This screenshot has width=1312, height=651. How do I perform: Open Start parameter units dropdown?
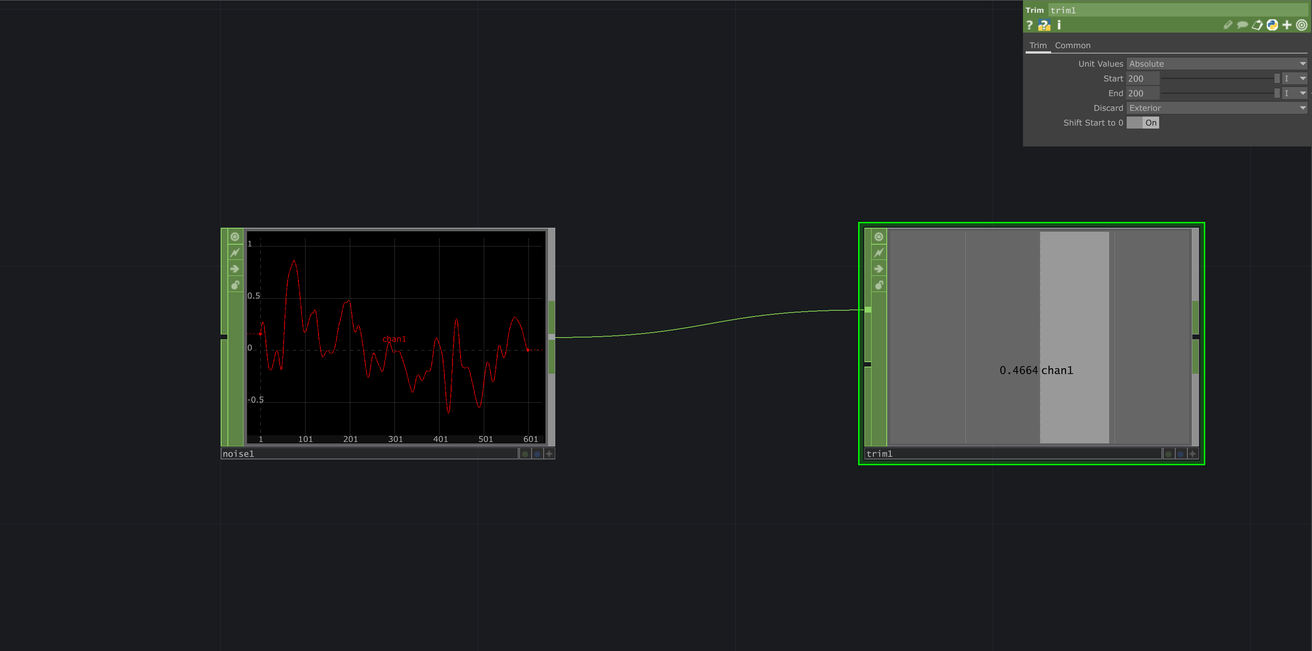click(1294, 79)
